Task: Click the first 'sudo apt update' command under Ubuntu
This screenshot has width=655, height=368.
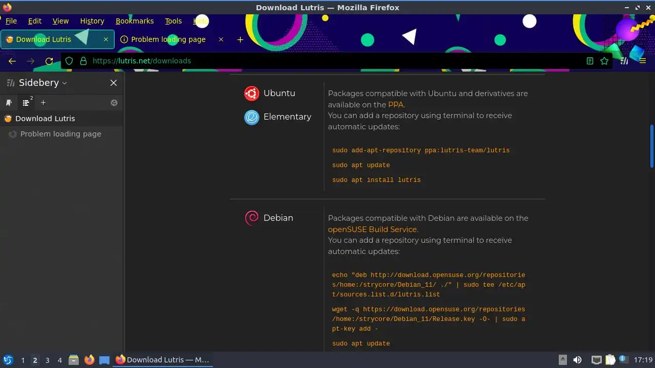Action: click(x=361, y=165)
